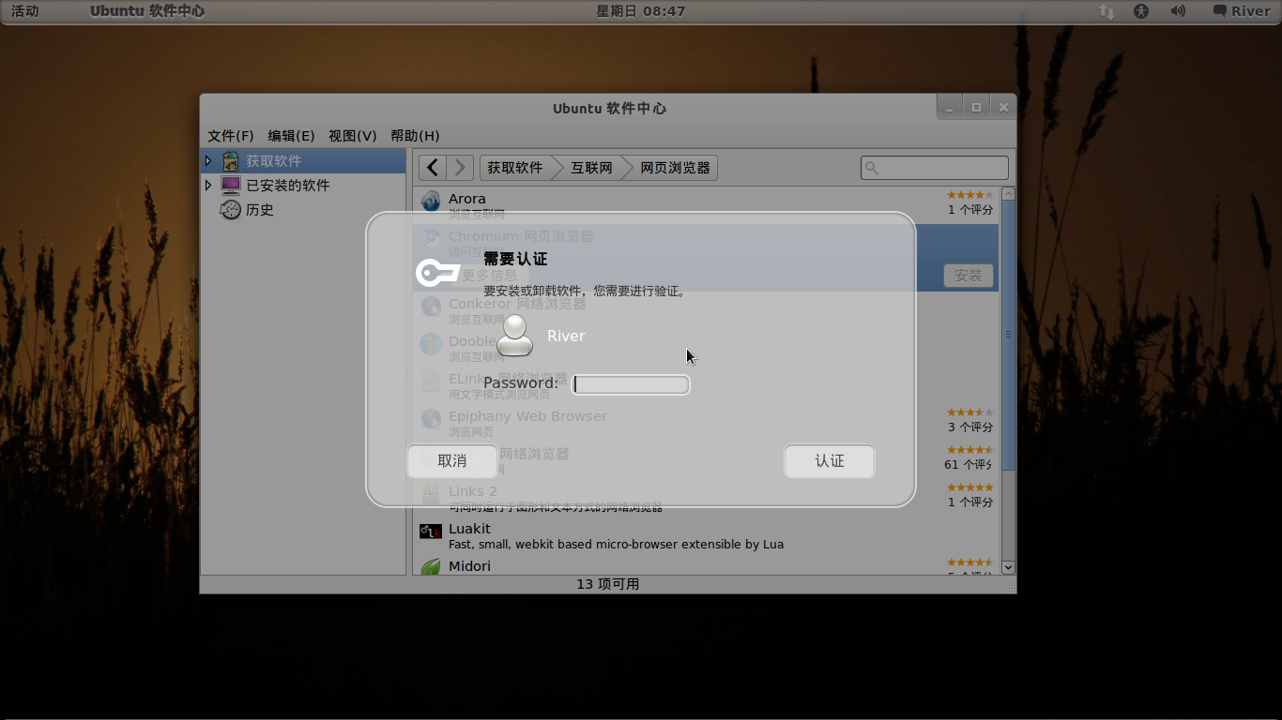Viewport: 1282px width, 720px height.
Task: Open the 编辑(E) menu
Action: coord(291,136)
